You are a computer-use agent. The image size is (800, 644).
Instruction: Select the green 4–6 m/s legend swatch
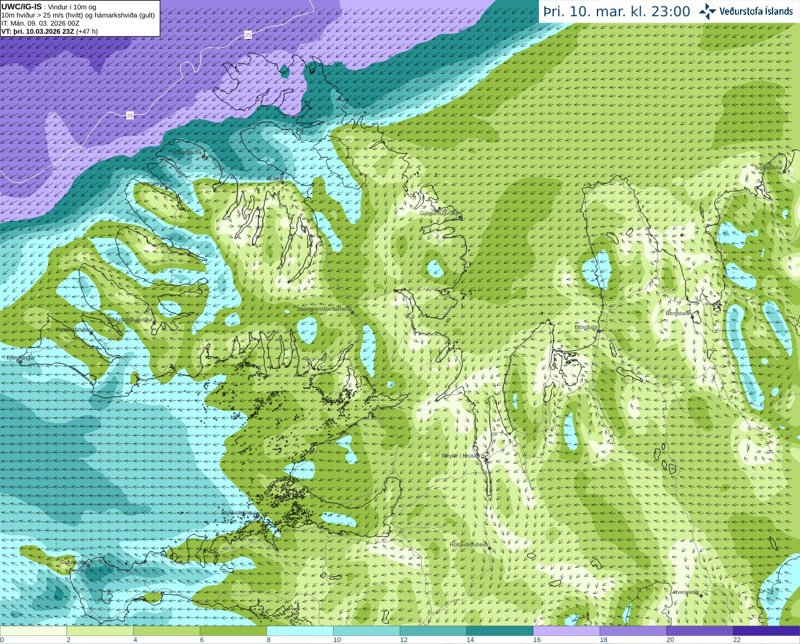[166, 631]
